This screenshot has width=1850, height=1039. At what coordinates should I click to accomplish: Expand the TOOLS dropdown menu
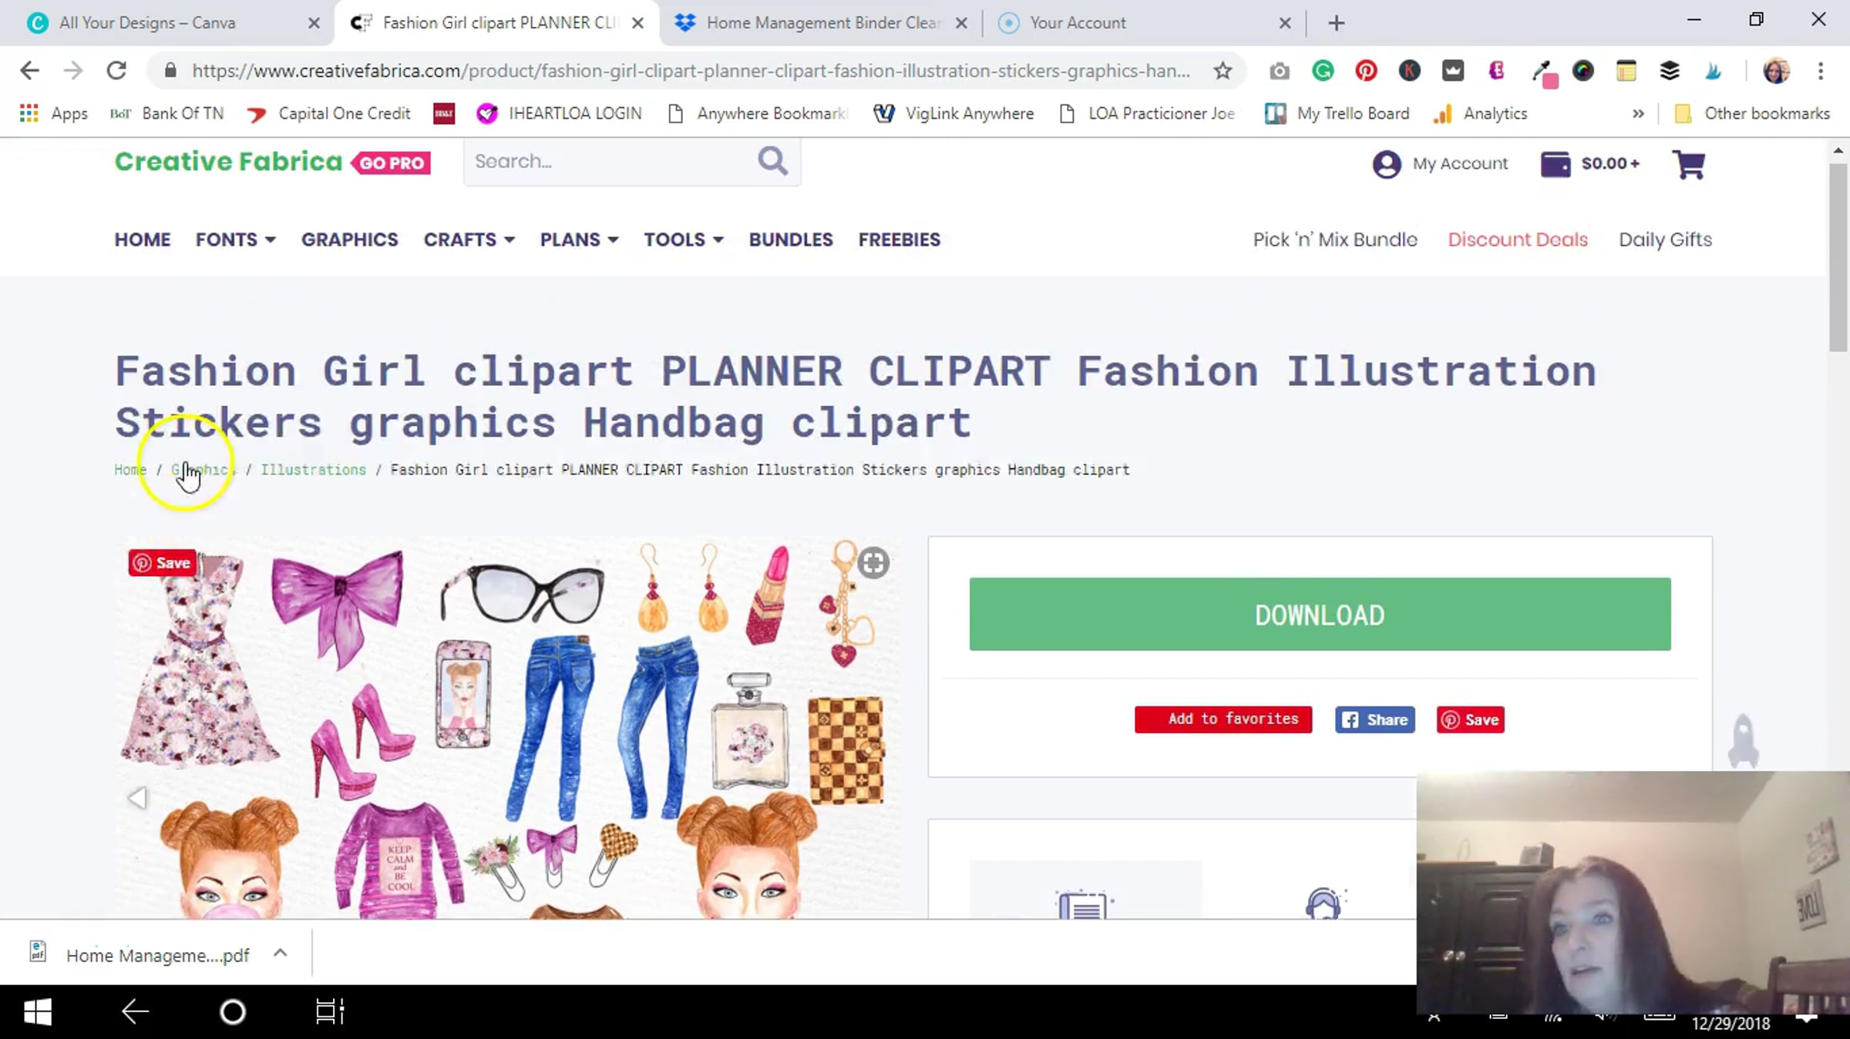[x=683, y=240]
